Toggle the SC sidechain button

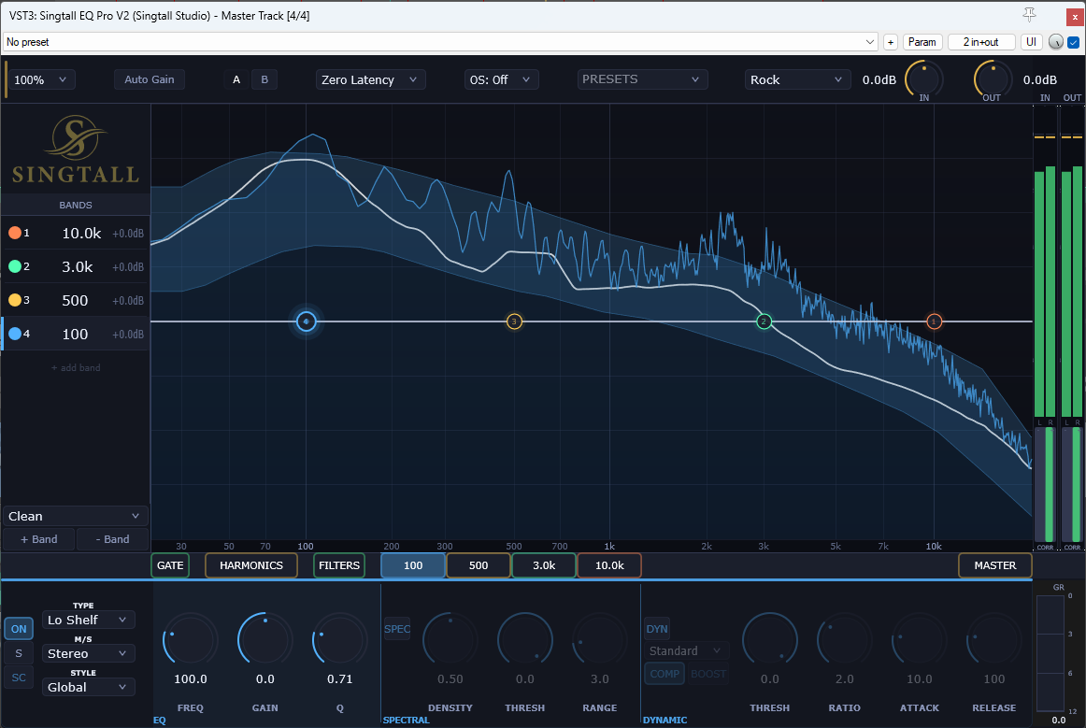tap(19, 678)
